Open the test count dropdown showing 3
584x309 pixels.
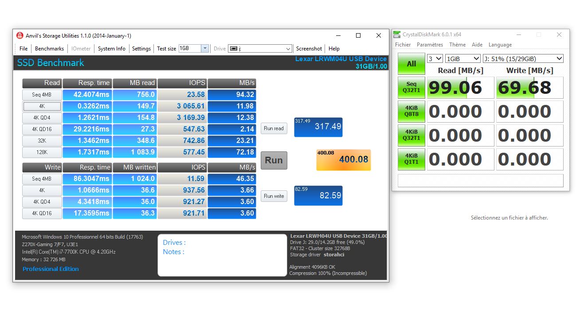(435, 58)
